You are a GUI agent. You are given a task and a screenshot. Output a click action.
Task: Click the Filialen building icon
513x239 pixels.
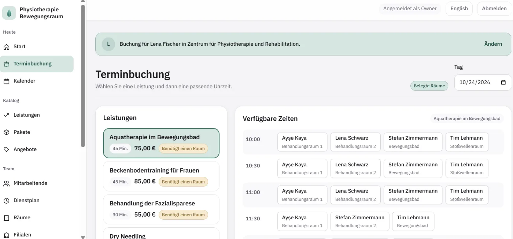click(x=6, y=235)
